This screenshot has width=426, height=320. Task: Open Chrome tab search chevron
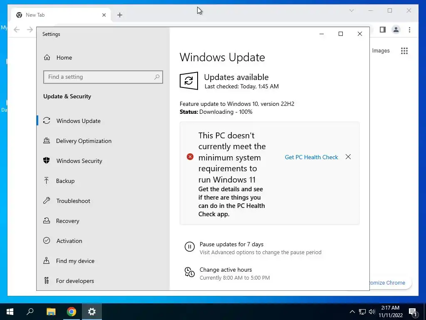point(351,10)
